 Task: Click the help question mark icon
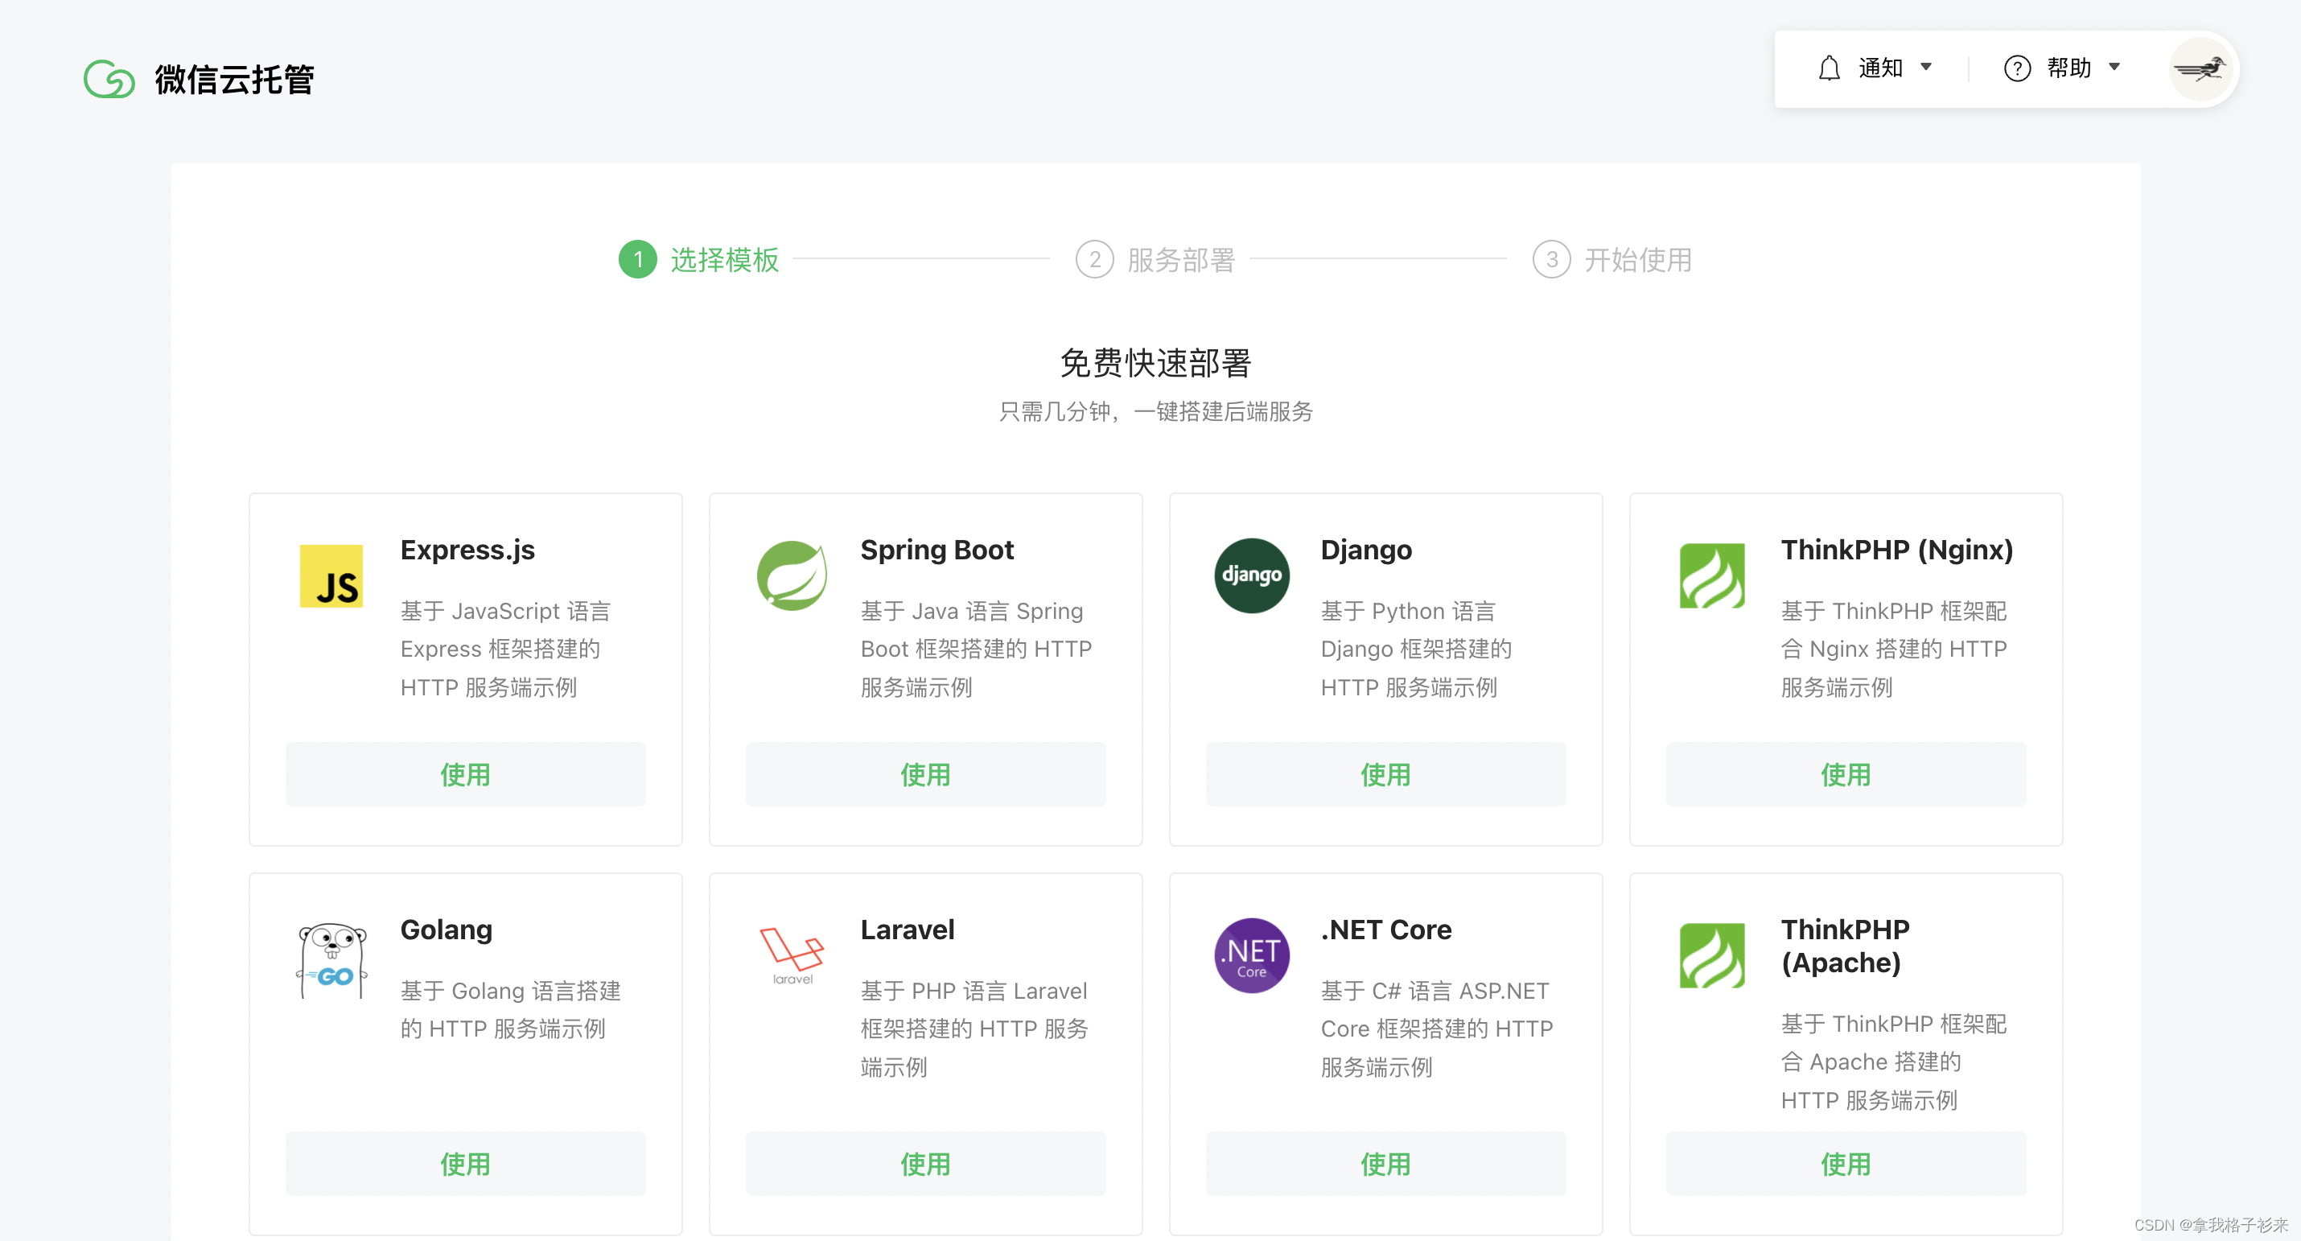coord(2017,68)
